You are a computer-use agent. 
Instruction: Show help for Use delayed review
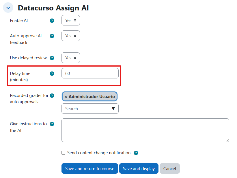pos(52,58)
